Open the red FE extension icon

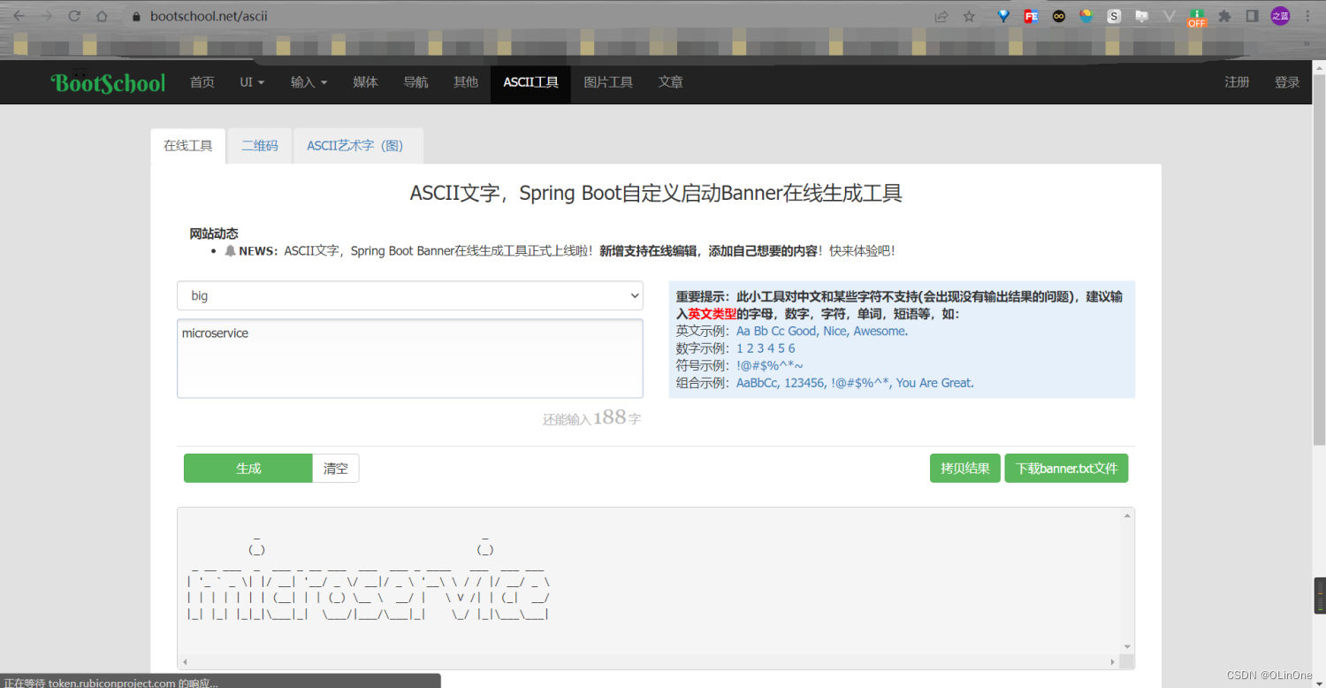[x=1031, y=16]
